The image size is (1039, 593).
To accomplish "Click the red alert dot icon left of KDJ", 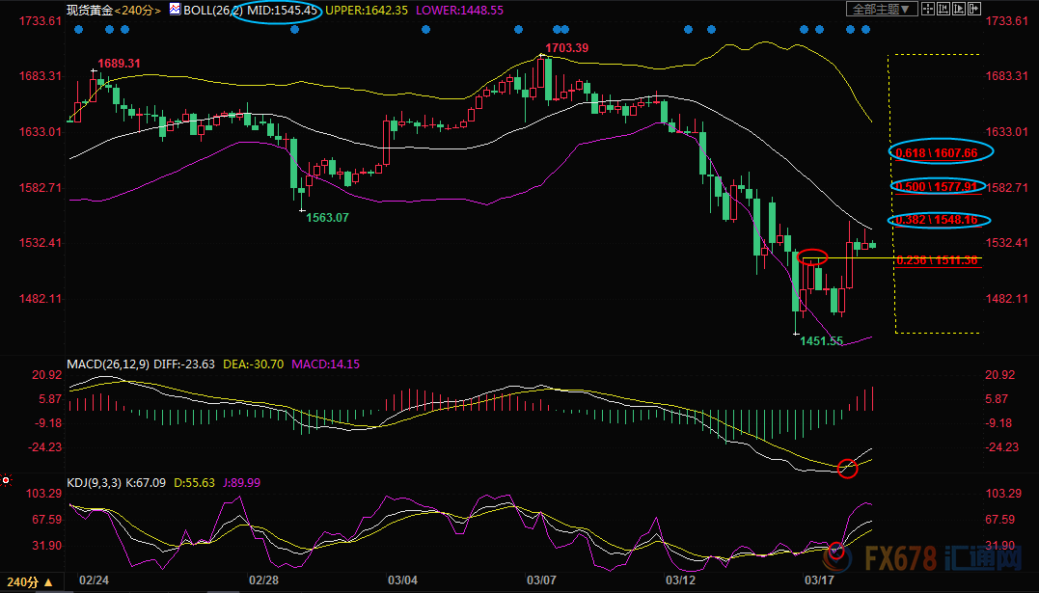I will 7,479.
